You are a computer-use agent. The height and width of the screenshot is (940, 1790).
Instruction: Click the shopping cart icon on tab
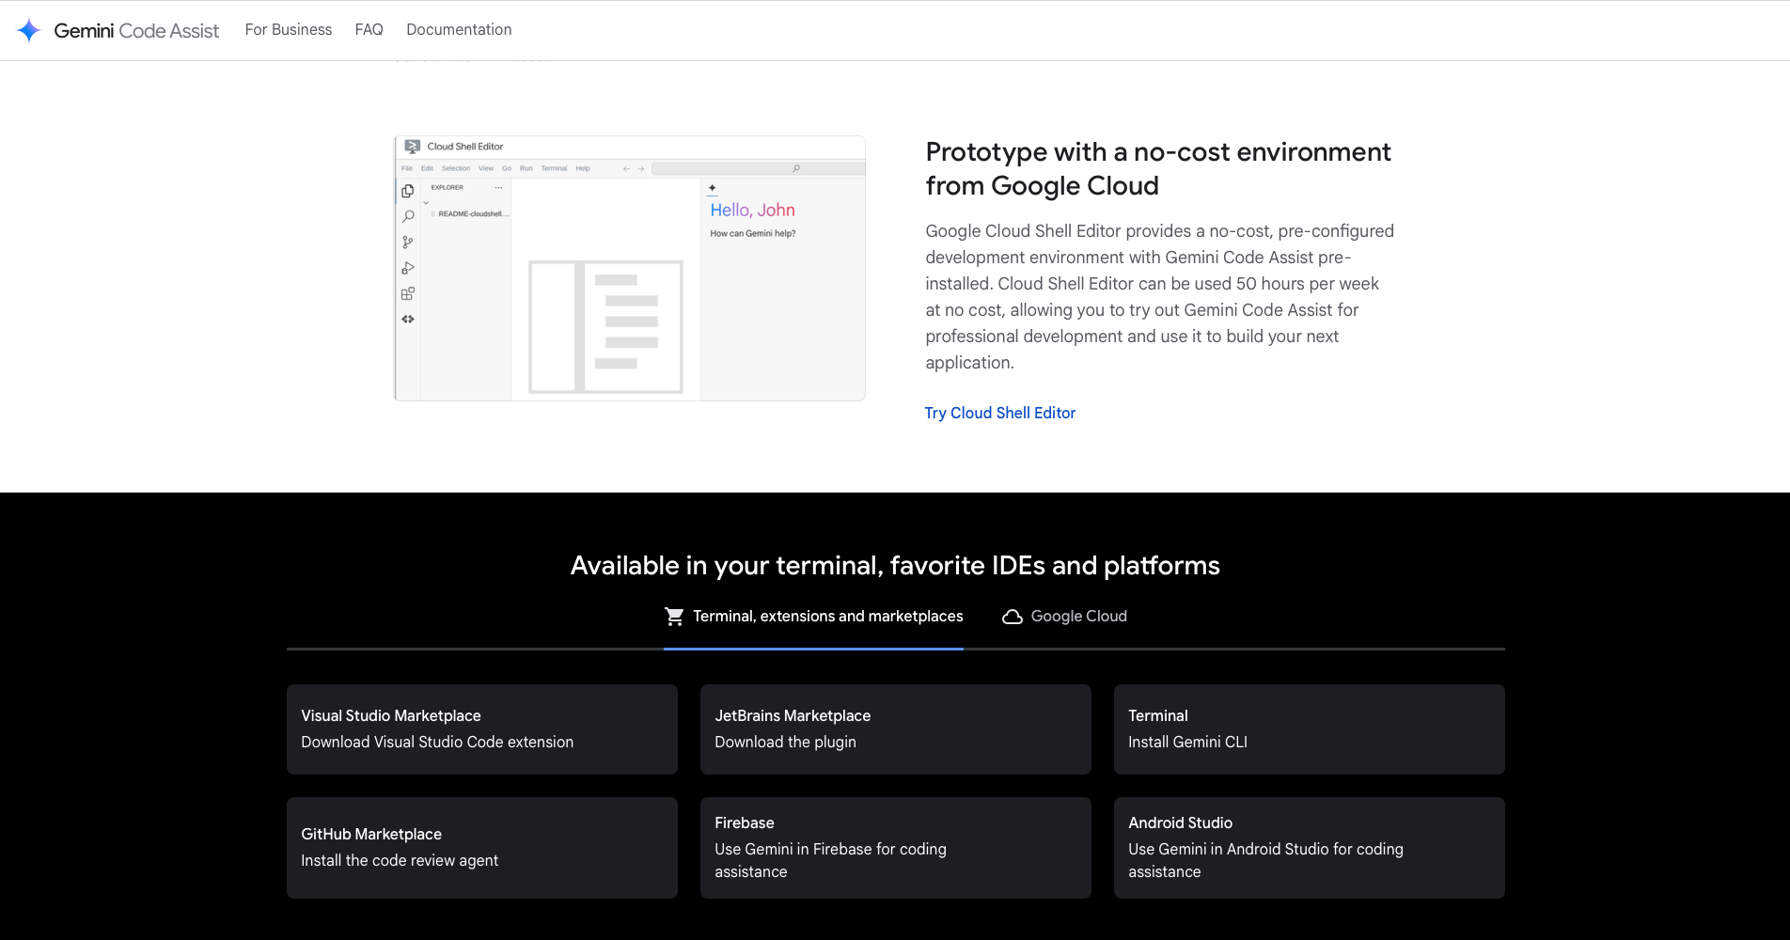tap(674, 617)
